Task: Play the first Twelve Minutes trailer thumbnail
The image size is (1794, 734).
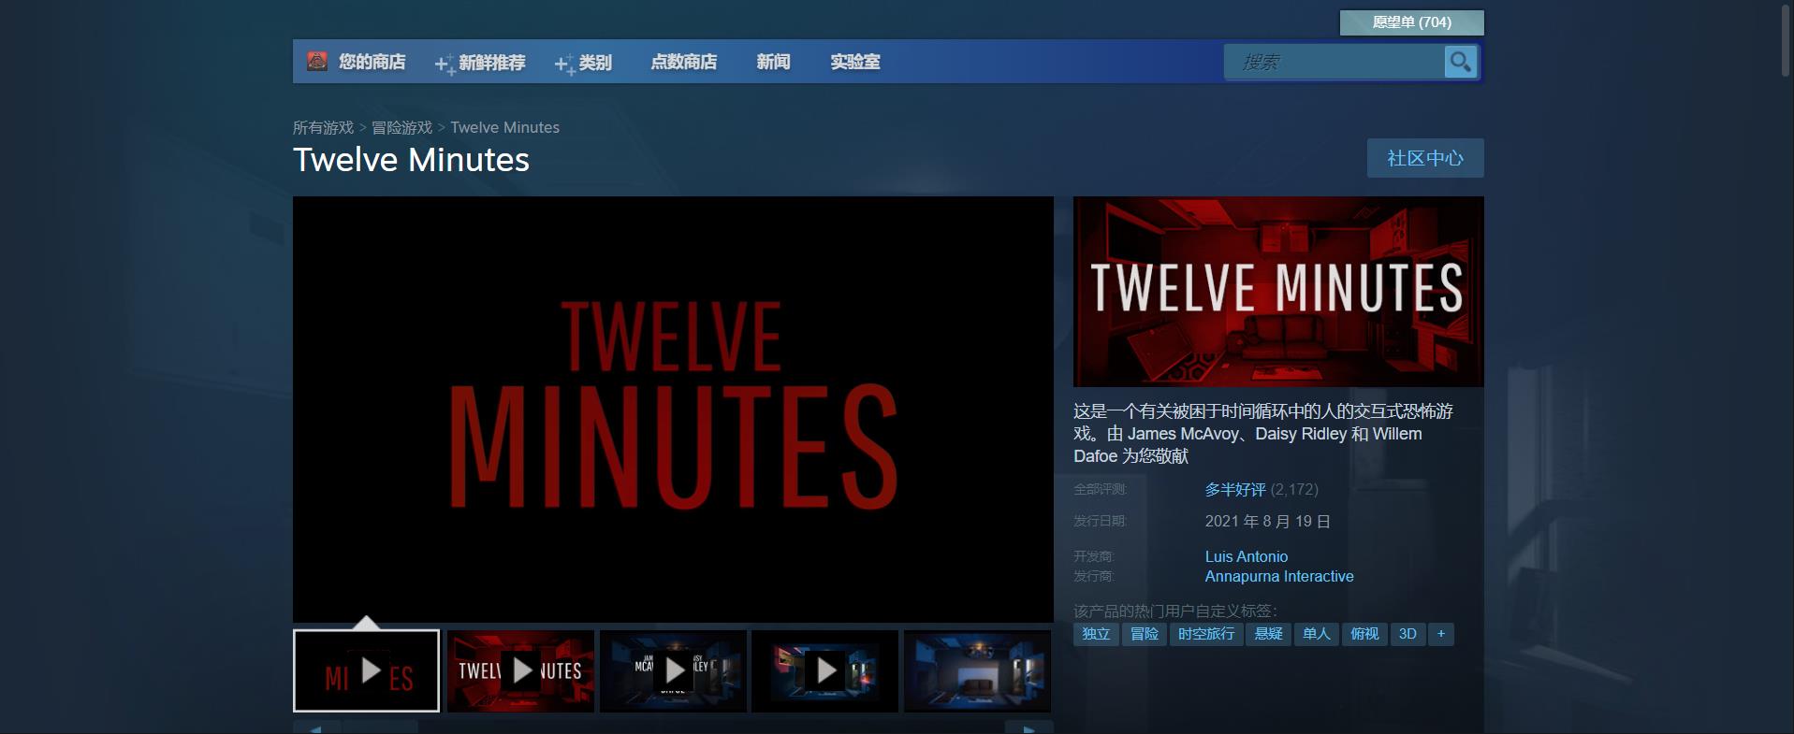Action: pyautogui.click(x=366, y=670)
